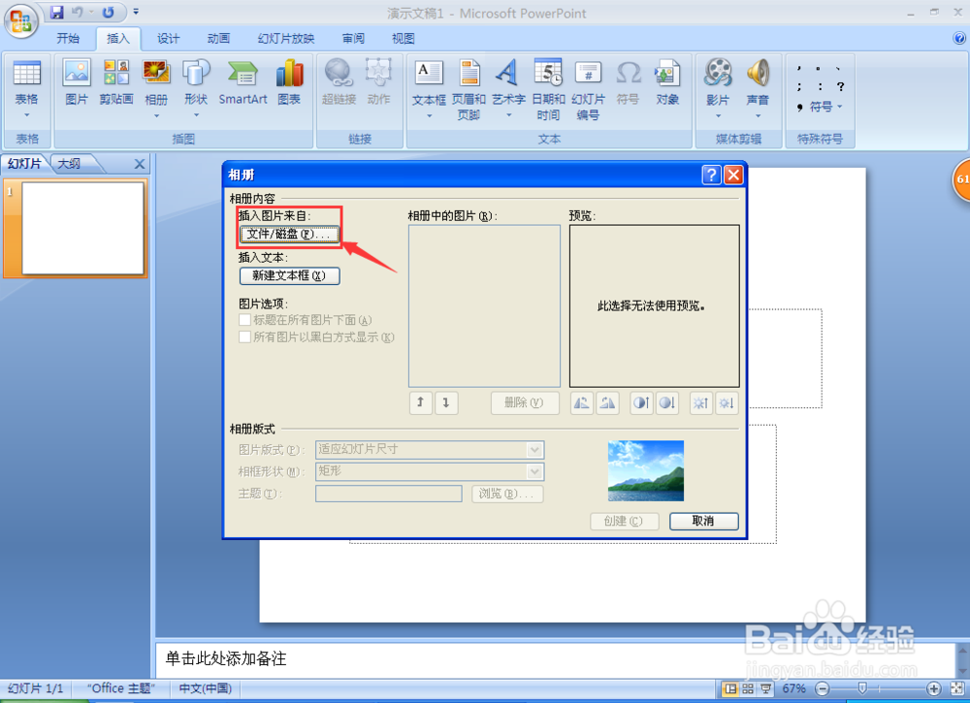Move picture up arrow button

[x=420, y=403]
